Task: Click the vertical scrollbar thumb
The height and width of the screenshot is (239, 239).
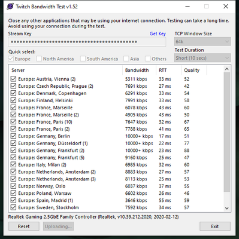Action: click(x=227, y=132)
